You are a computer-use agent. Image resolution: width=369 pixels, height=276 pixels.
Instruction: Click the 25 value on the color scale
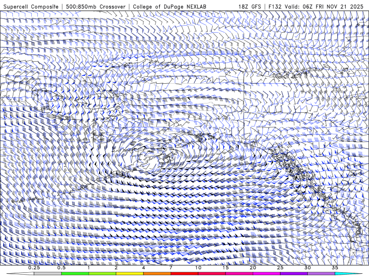click(x=280, y=268)
